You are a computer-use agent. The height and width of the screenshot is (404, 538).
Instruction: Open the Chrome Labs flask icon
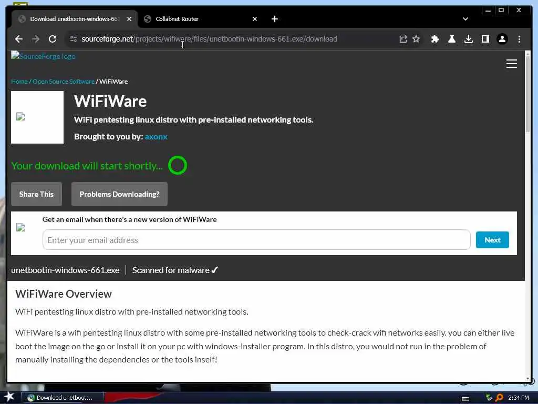point(452,39)
